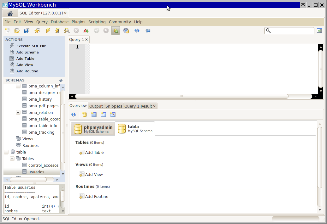This screenshot has height=224, width=327.
Task: Open the phpmyadmin schema tab in Overview
Action: (93, 129)
